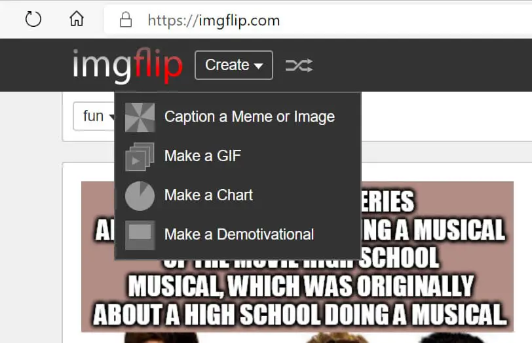Click the imgflip.com address bar
Image resolution: width=532 pixels, height=343 pixels.
click(x=318, y=20)
